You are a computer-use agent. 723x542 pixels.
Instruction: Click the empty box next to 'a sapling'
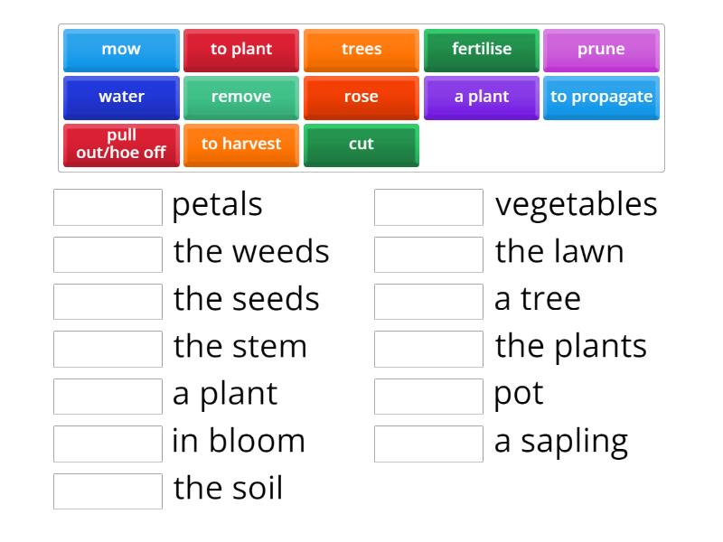(x=428, y=444)
